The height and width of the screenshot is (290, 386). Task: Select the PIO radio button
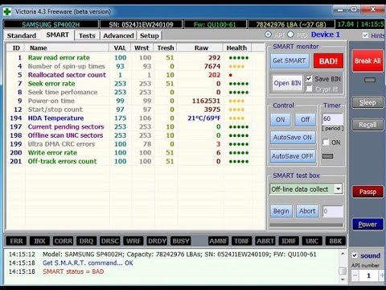(291, 35)
